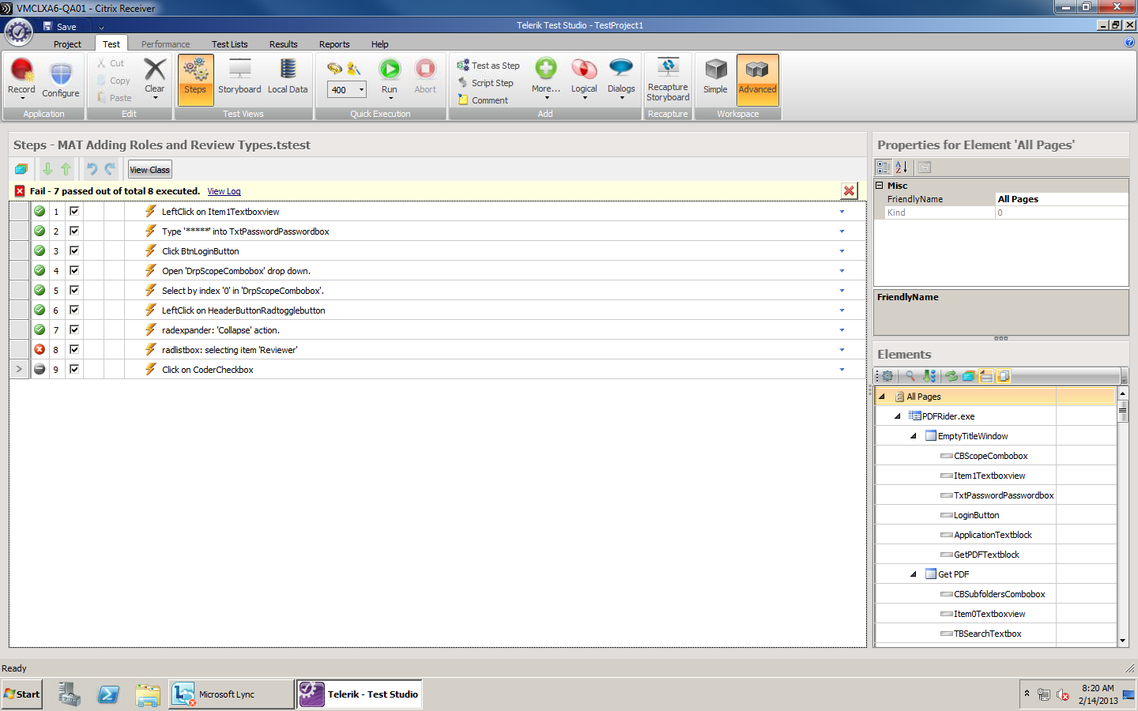This screenshot has height=711, width=1138.
Task: Click the Record button in ribbon
Action: (21, 76)
